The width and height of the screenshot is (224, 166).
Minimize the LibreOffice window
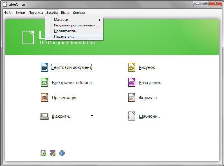pyautogui.click(x=197, y=3)
